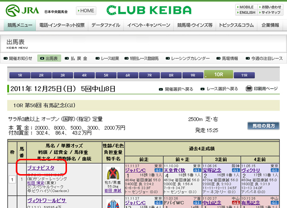Open the サイトマップ link

point(270,12)
